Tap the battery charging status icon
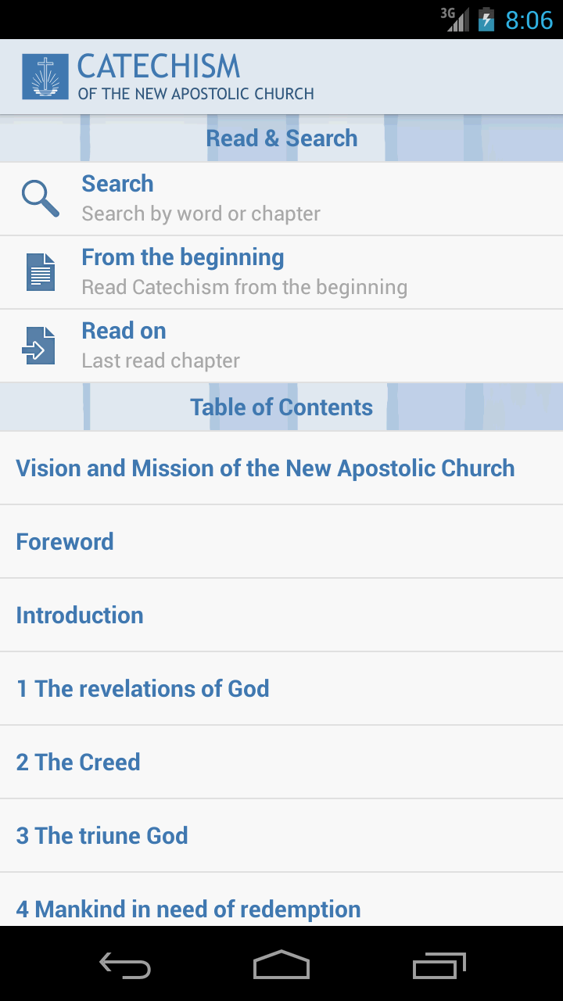 tap(486, 20)
